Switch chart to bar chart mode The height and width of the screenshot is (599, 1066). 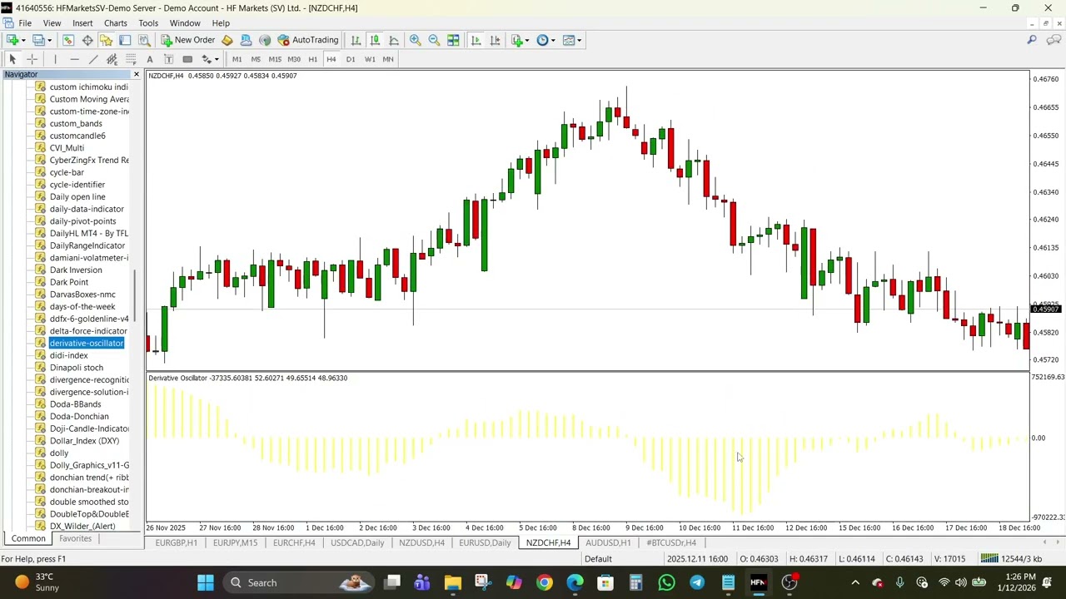click(x=356, y=40)
